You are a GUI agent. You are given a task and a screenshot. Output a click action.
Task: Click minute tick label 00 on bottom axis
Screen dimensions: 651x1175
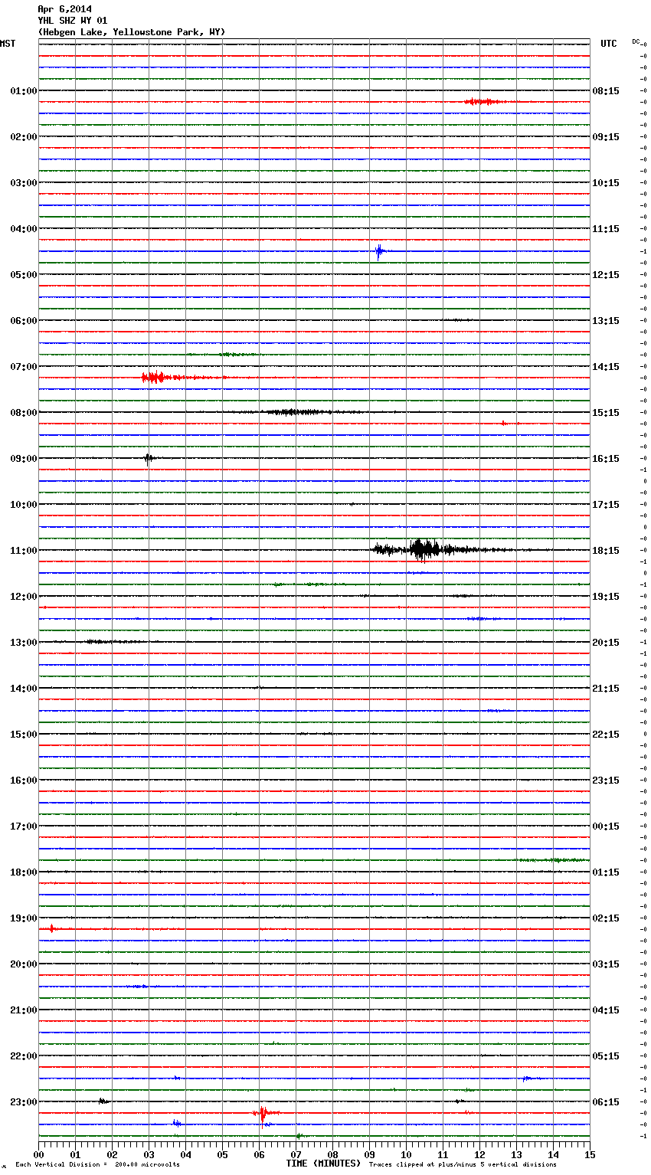click(x=38, y=1154)
